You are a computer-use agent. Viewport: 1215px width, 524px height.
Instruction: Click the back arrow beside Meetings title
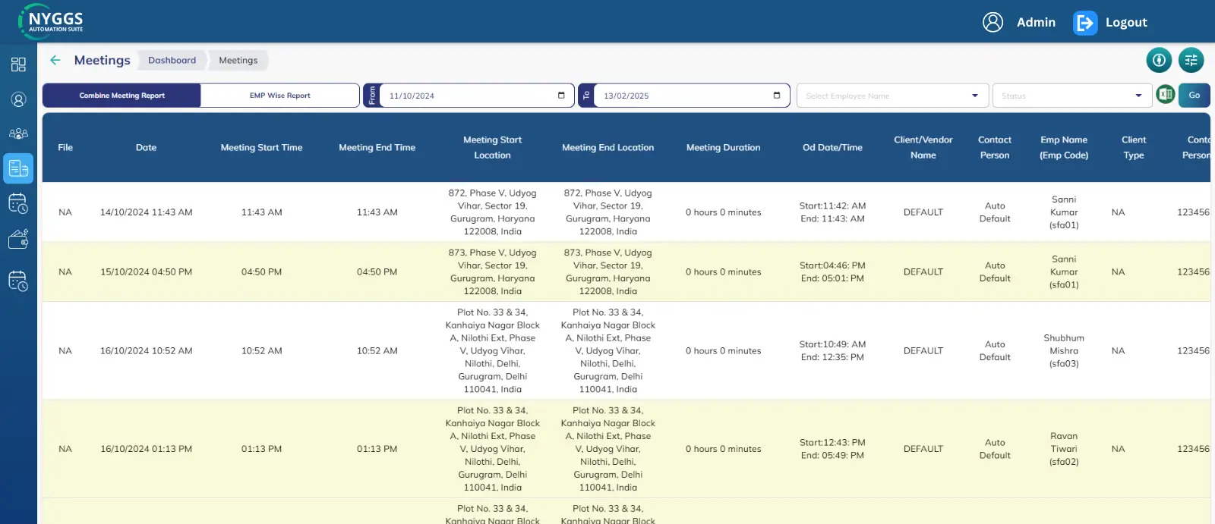point(55,60)
